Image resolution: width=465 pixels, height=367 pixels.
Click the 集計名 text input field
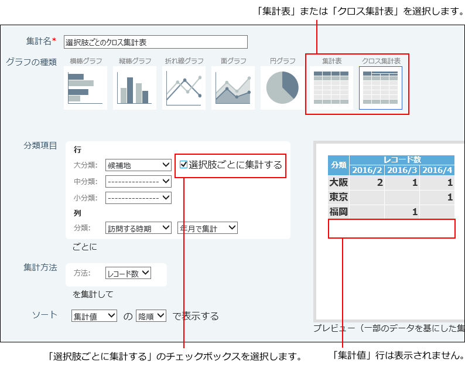tap(156, 42)
